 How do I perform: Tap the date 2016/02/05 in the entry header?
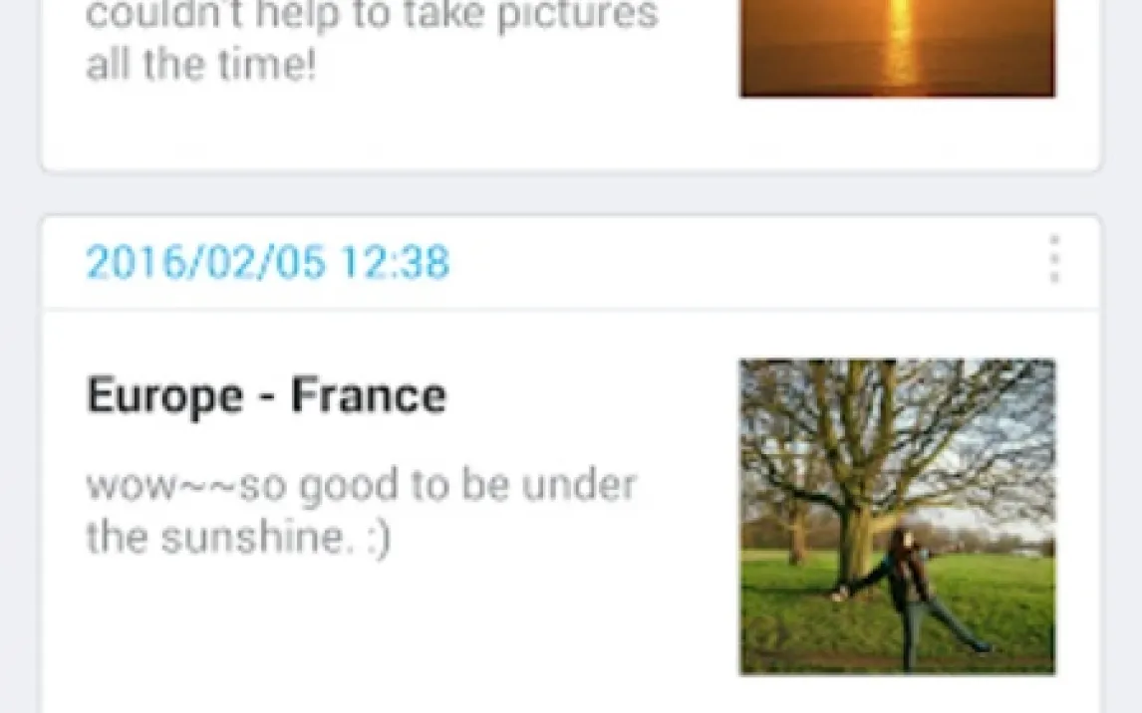(x=205, y=262)
